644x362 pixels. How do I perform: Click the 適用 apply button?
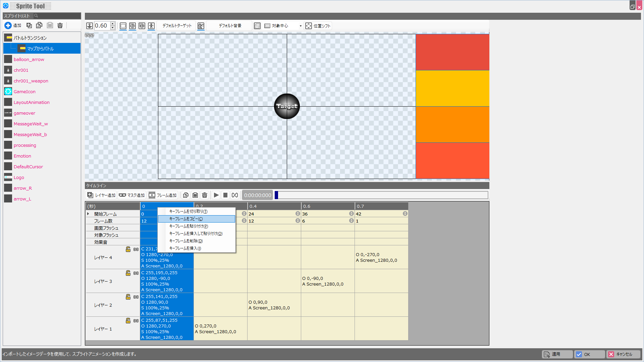[x=557, y=354]
